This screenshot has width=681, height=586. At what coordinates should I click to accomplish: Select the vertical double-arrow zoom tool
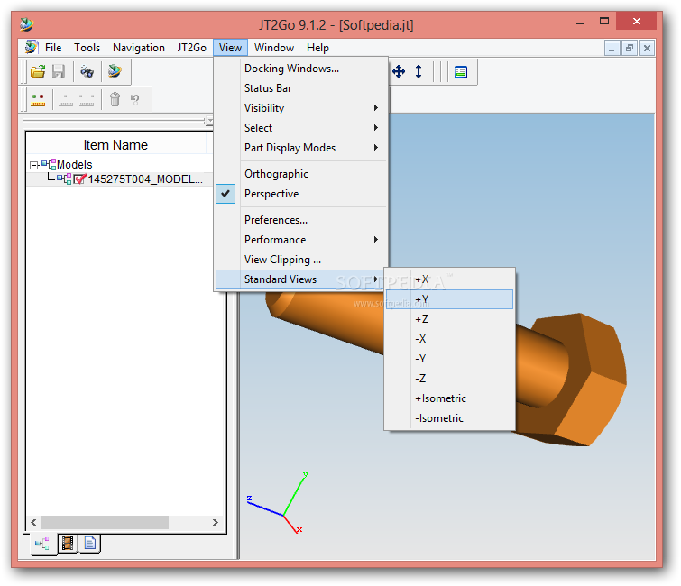419,71
